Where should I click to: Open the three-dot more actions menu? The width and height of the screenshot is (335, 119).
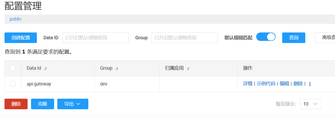point(310,84)
